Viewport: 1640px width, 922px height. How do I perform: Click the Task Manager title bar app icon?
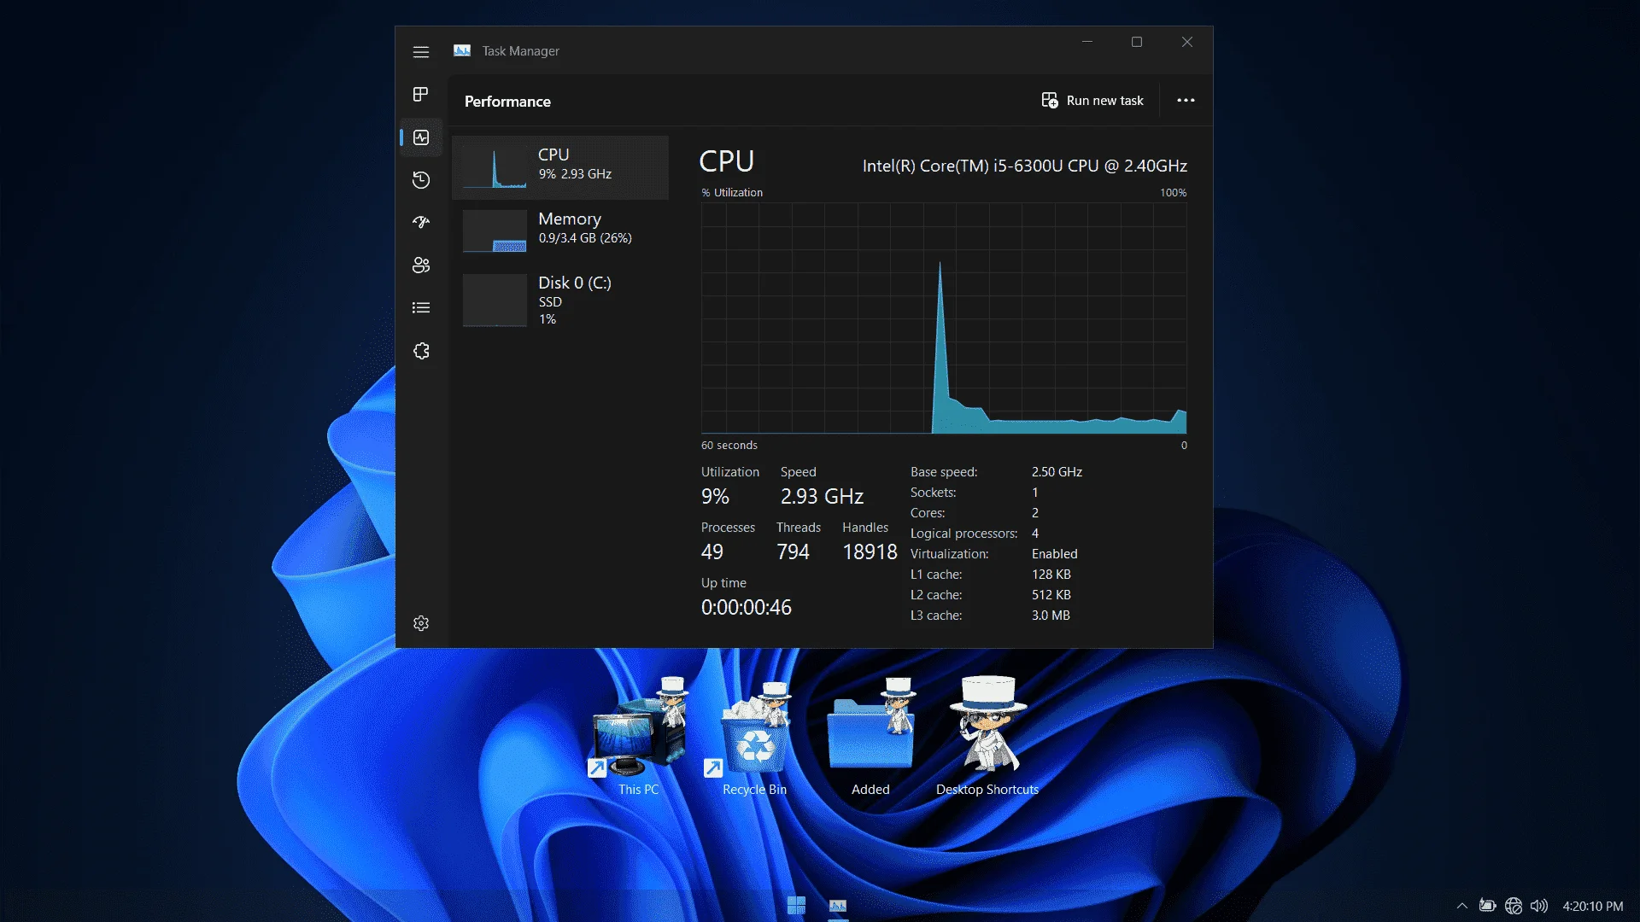point(462,51)
